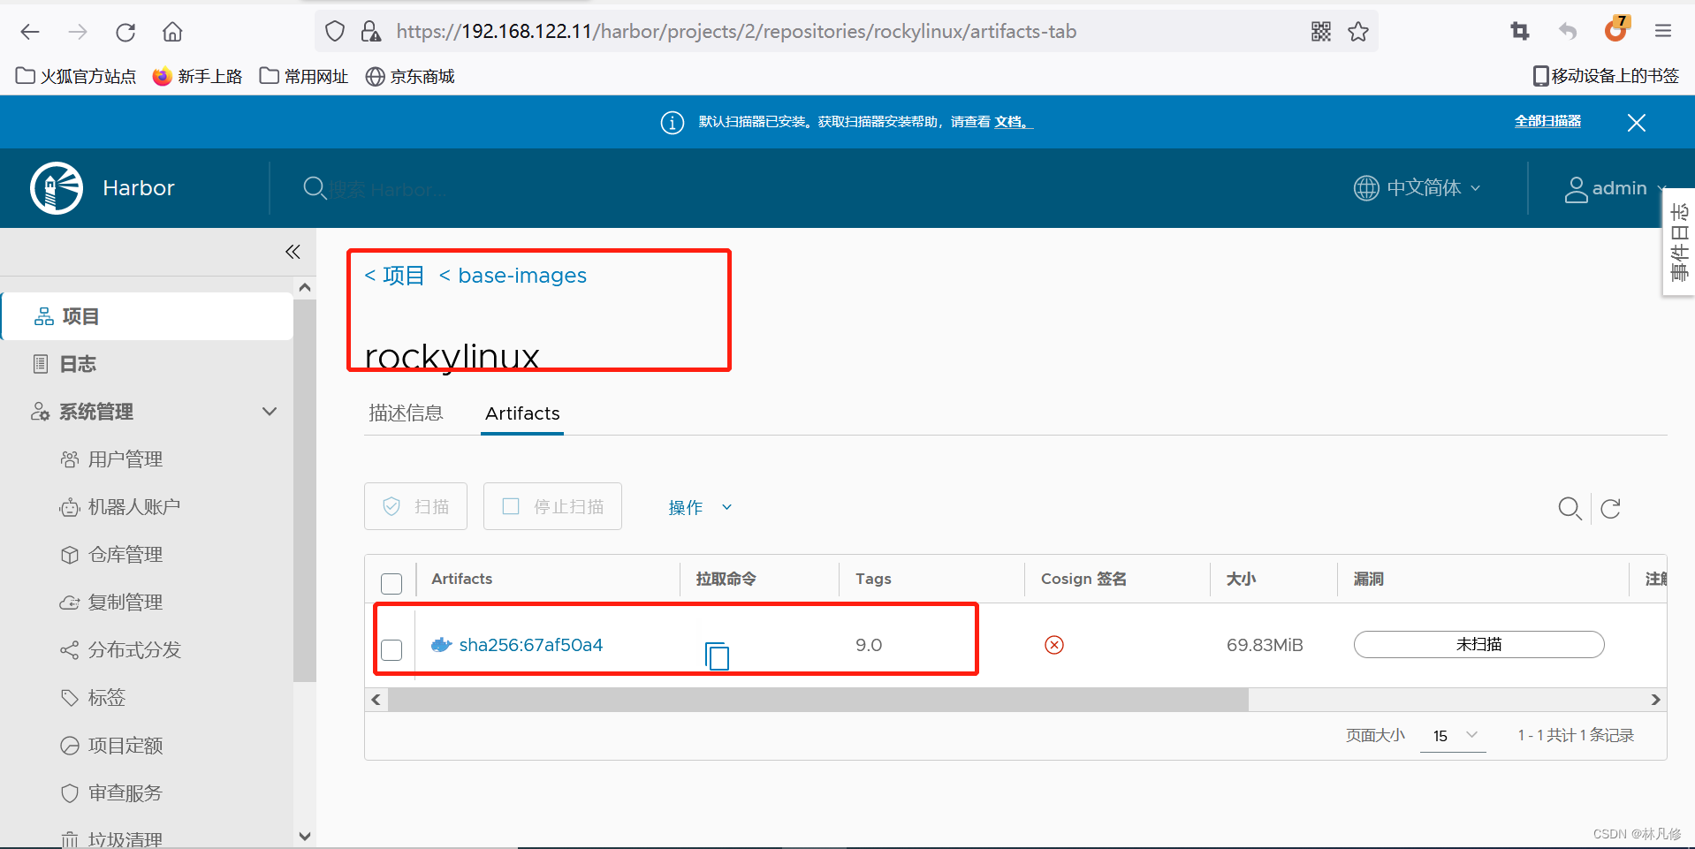Check the sha256:67af50a4 row checkbox
Screen dimensions: 1695x849
point(391,650)
